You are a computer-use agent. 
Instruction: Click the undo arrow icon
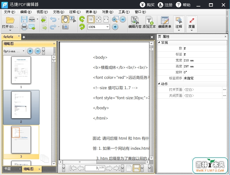coord(53,19)
